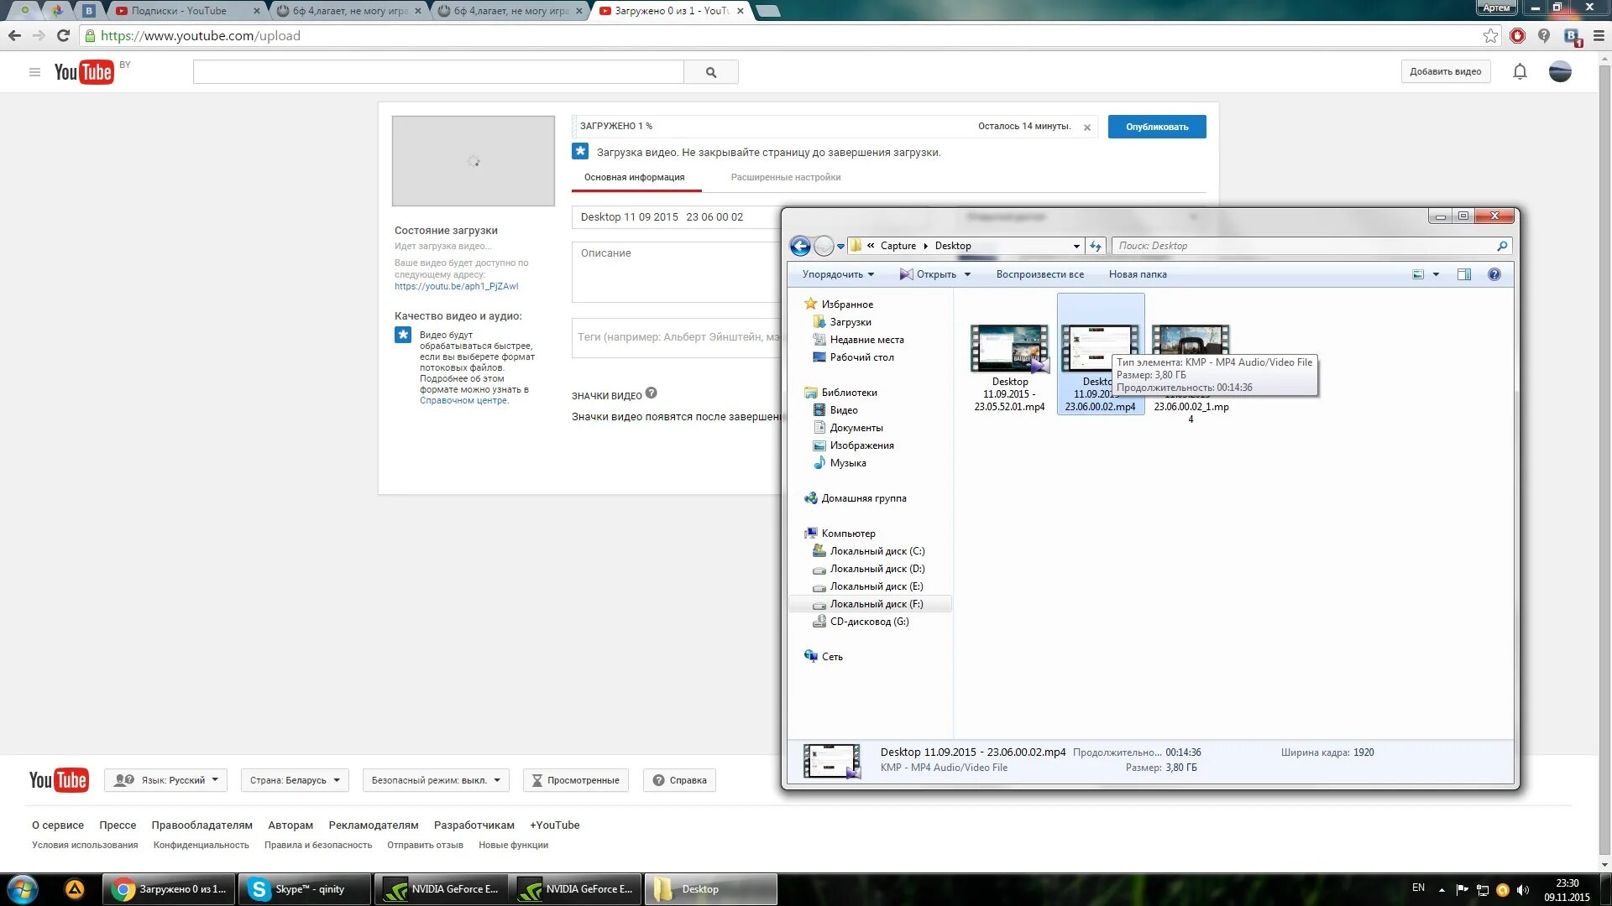Viewport: 1612px width, 906px height.
Task: Click Новая папка in dialog toolbar
Action: point(1137,274)
